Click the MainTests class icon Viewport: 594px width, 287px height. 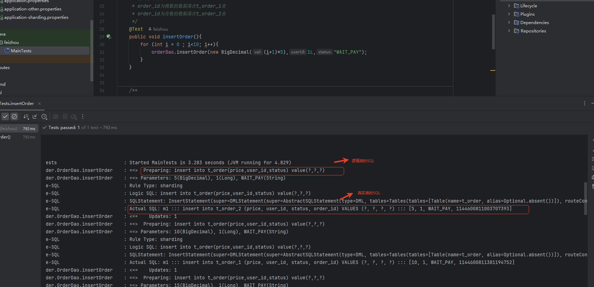click(7, 51)
